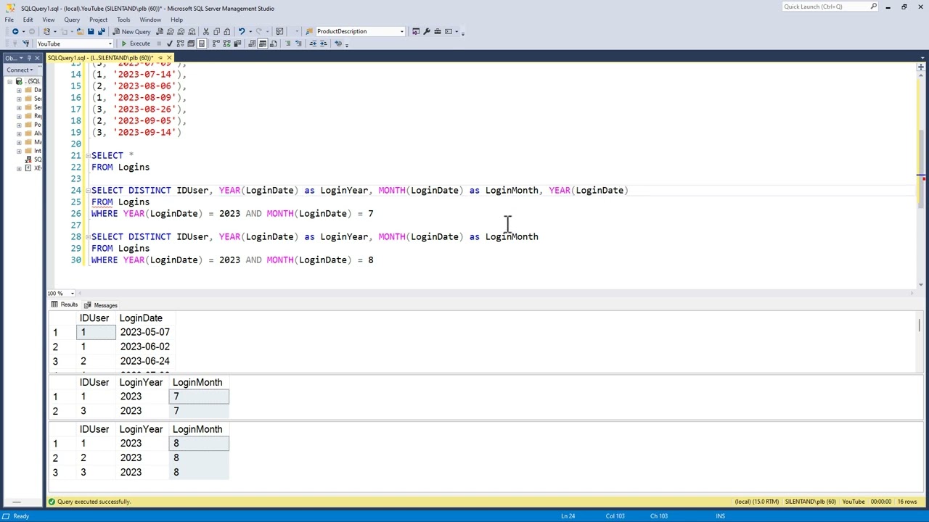Open the Tools menu
The image size is (929, 522).
tap(123, 20)
